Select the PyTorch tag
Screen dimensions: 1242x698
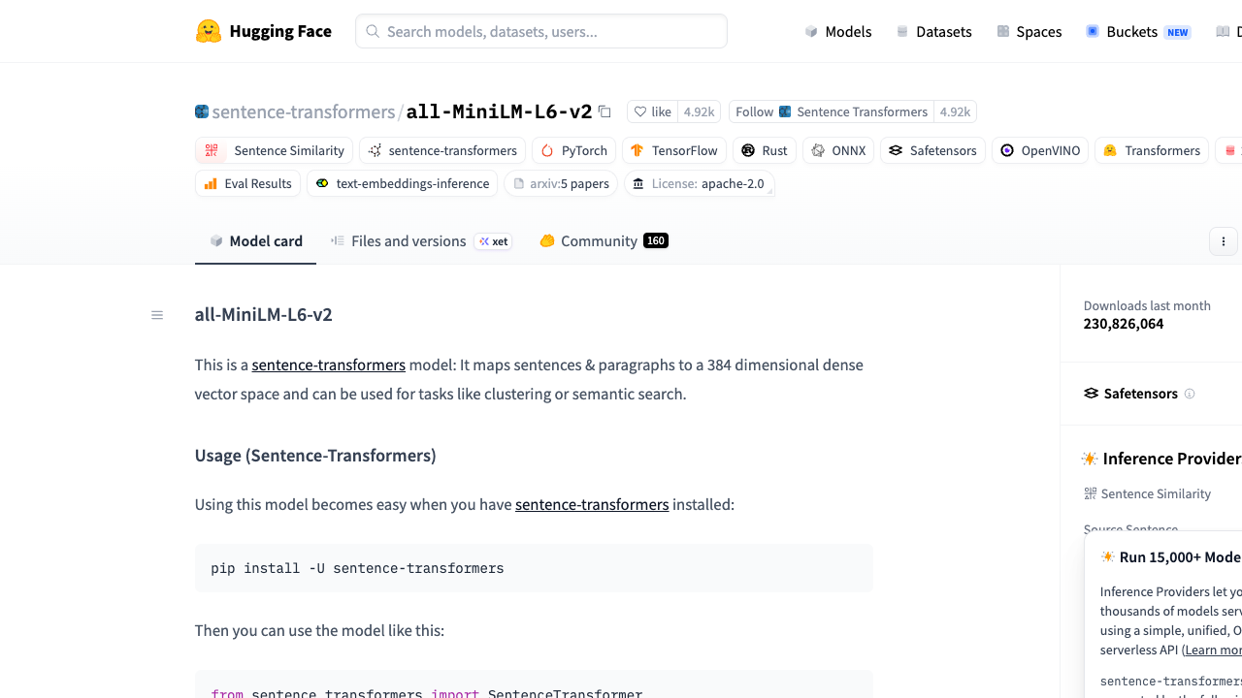coord(573,150)
